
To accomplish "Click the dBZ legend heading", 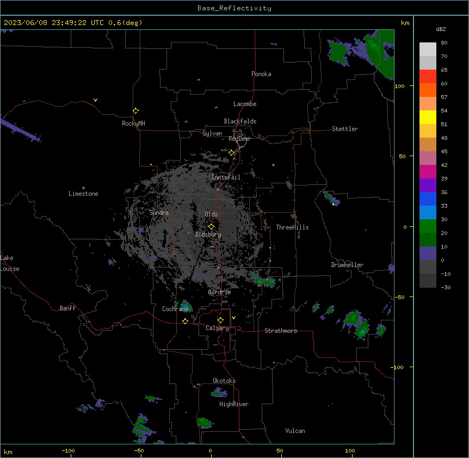I will [x=441, y=29].
